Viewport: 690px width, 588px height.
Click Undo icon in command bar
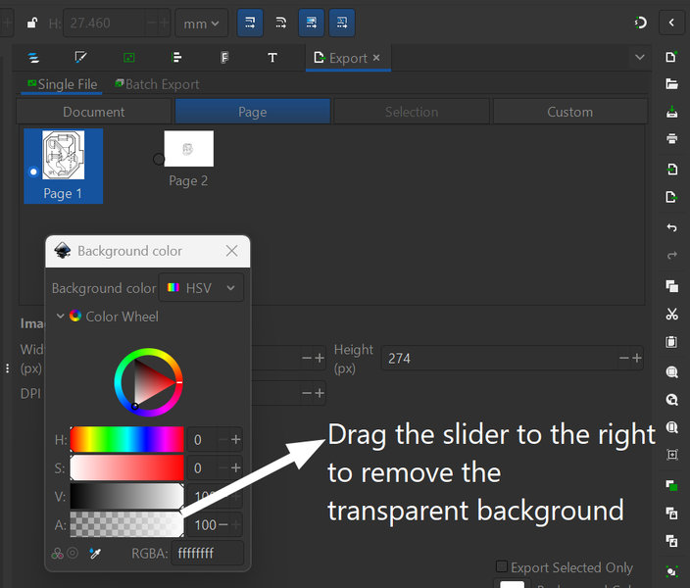click(x=671, y=227)
